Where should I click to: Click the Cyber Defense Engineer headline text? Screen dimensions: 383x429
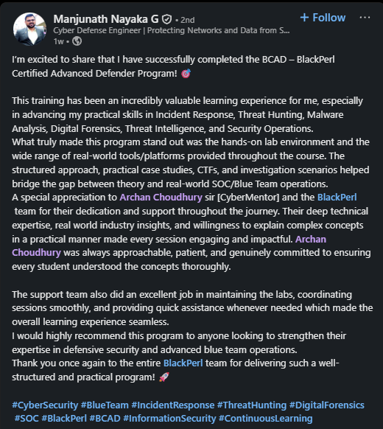coord(172,30)
